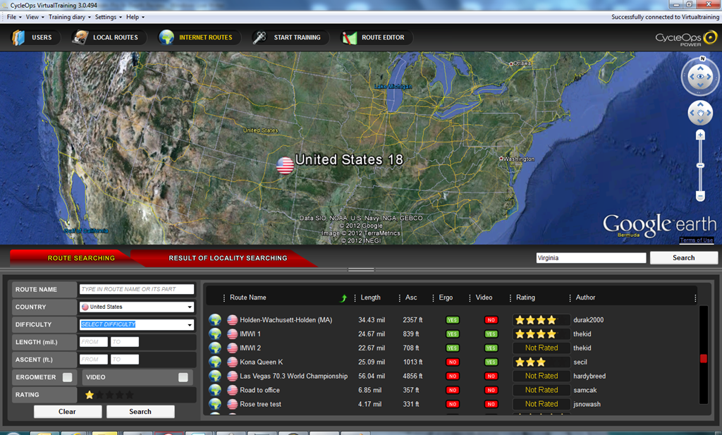Select the Route Editor flag icon
722x435 pixels.
pos(349,37)
